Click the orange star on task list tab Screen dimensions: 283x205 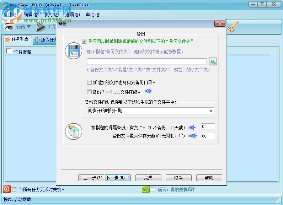[7, 39]
